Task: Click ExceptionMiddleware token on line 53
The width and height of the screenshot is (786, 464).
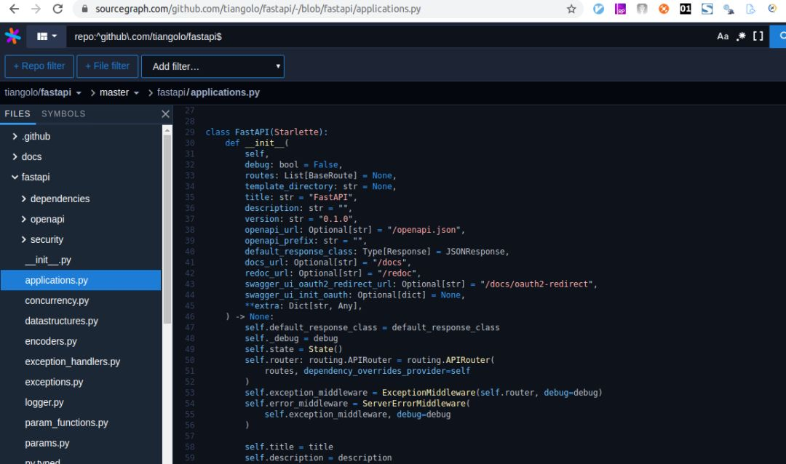Action: point(429,393)
